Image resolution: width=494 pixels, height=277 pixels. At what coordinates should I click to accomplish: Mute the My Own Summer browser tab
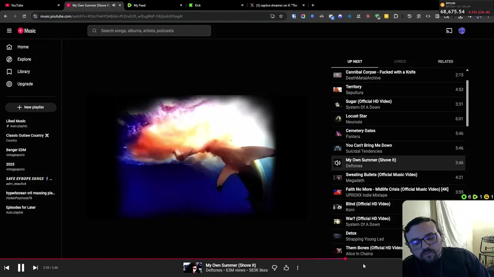(113, 5)
